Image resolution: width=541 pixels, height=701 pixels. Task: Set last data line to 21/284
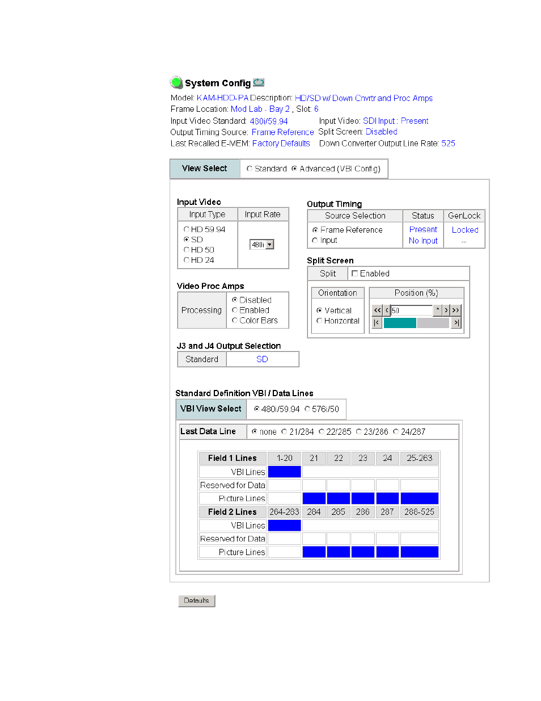tap(284, 431)
